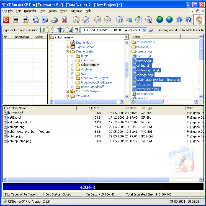Open the Windows menu
Viewport: 206px width, 206px height.
point(76,11)
